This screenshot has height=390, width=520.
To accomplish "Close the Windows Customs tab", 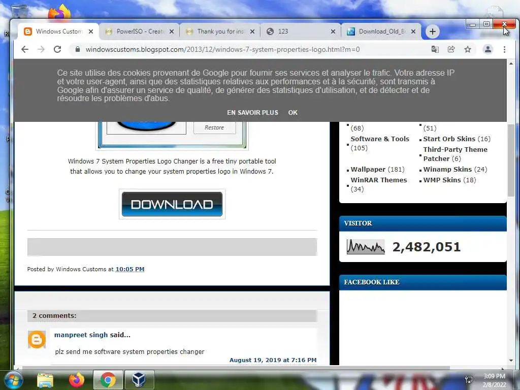I will click(91, 31).
